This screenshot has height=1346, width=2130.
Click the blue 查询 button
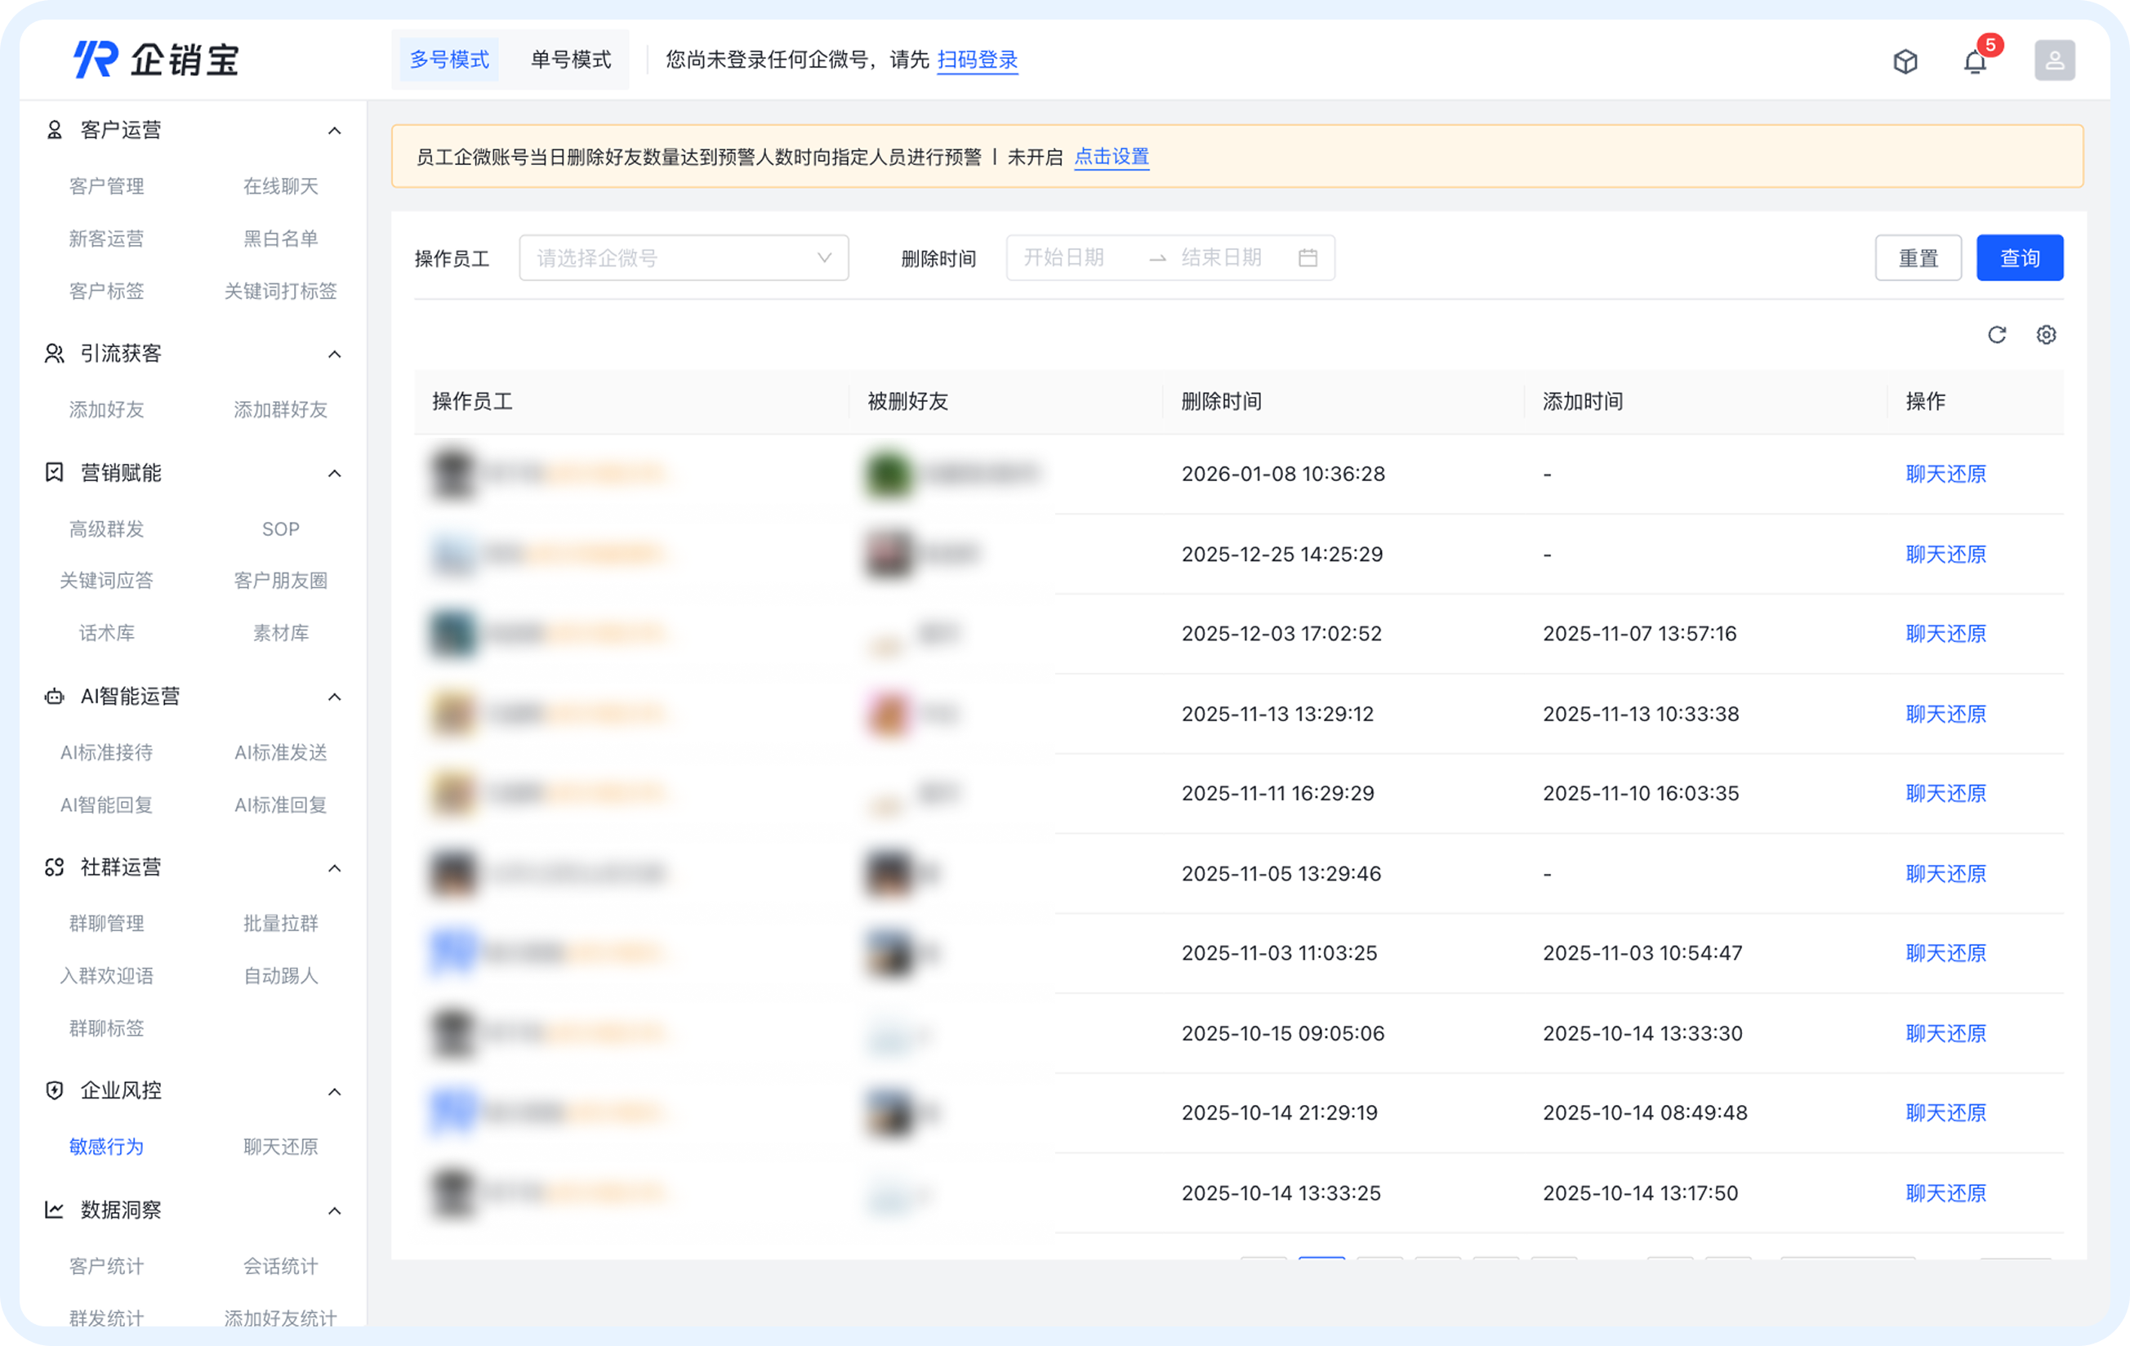(x=2020, y=257)
